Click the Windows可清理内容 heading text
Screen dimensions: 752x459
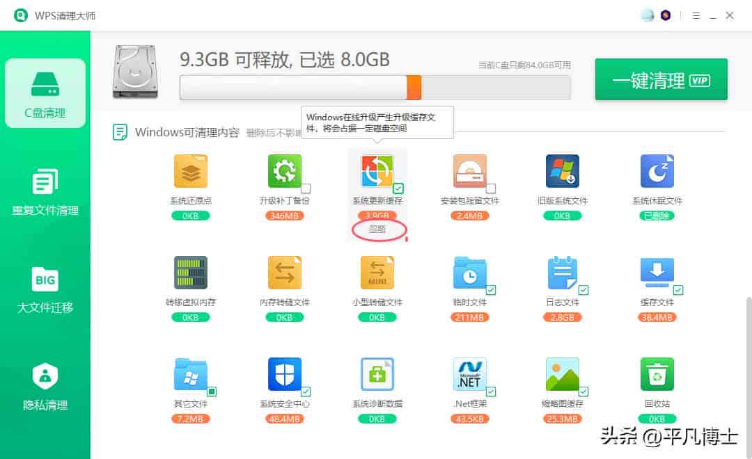pyautogui.click(x=187, y=132)
